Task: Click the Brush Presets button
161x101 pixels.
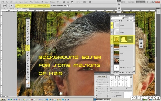Action: pos(102,76)
